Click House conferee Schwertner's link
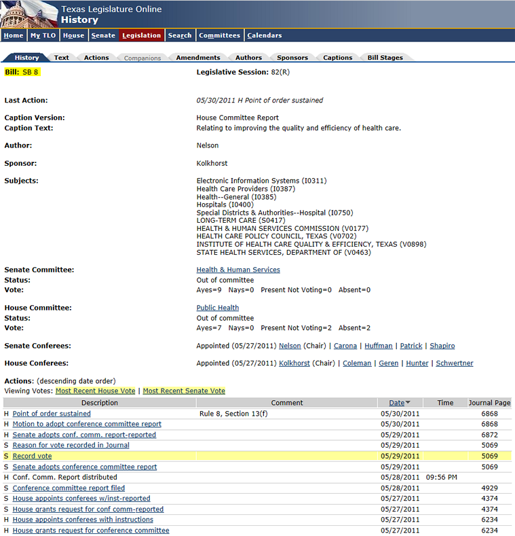The height and width of the screenshot is (536, 515). pos(454,363)
